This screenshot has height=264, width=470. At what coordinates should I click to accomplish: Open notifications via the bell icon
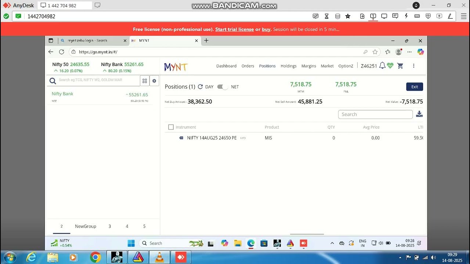tap(382, 65)
